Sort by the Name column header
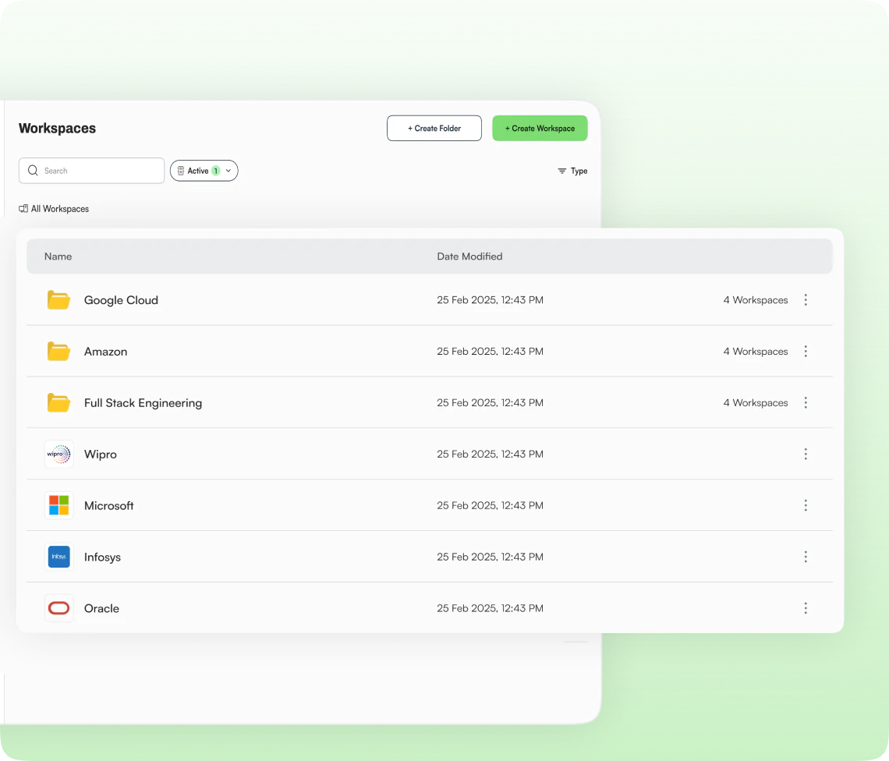This screenshot has height=761, width=889. (x=58, y=257)
